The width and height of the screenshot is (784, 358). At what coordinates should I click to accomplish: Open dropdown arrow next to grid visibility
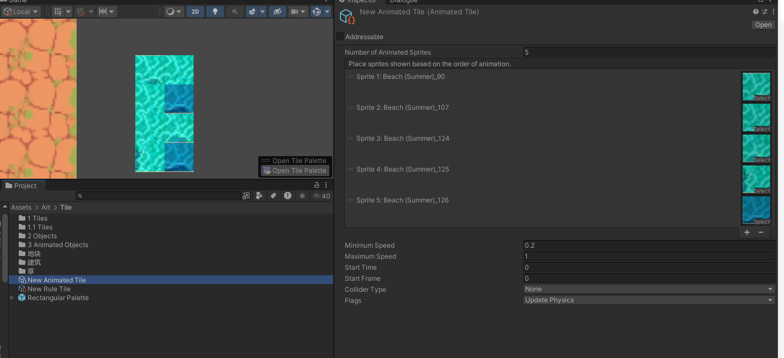pos(68,12)
